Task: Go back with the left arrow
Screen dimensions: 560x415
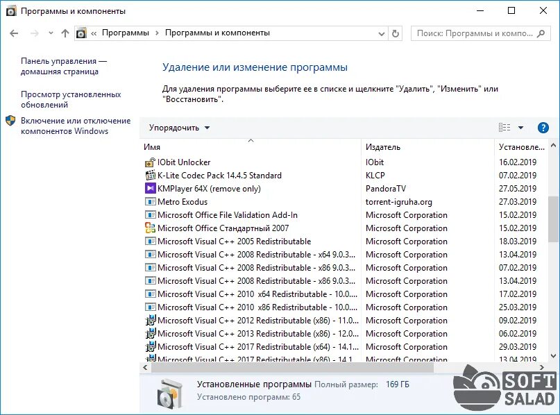Action: click(14, 33)
